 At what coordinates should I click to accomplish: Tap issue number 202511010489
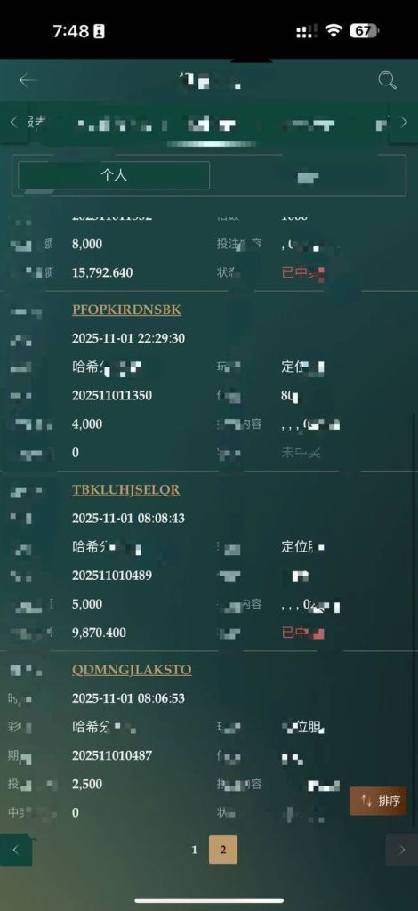112,576
